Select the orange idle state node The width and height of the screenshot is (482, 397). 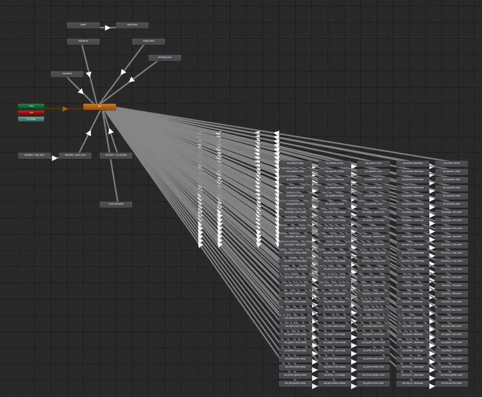[100, 107]
